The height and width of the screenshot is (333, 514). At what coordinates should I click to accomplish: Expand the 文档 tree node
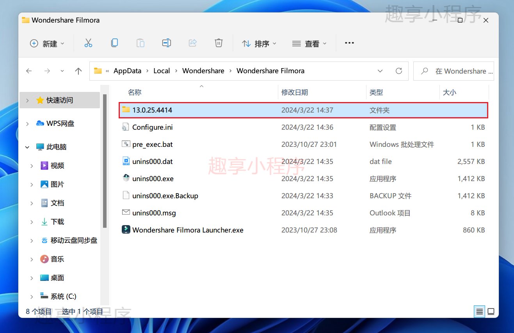click(x=32, y=203)
